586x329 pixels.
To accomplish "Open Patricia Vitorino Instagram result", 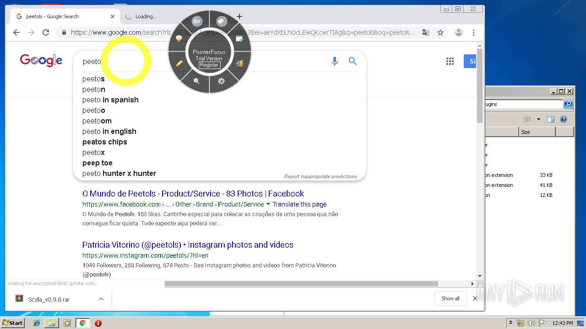I will pos(188,245).
